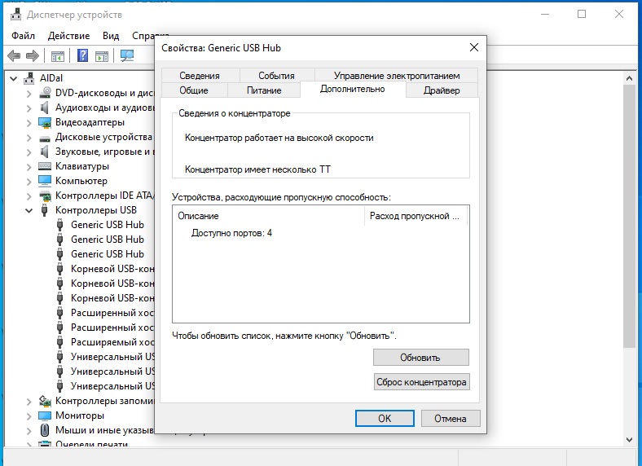
Task: Switch to the Драйвер tab
Action: coord(442,90)
